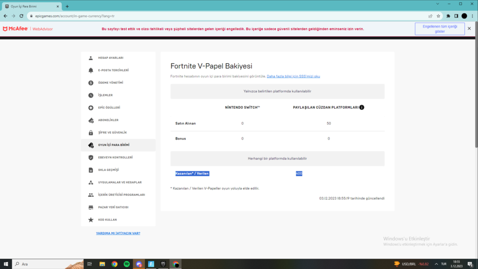This screenshot has width=478, height=269.
Task: Click the Şifre ve Güvenlik lock icon
Action: (91, 133)
